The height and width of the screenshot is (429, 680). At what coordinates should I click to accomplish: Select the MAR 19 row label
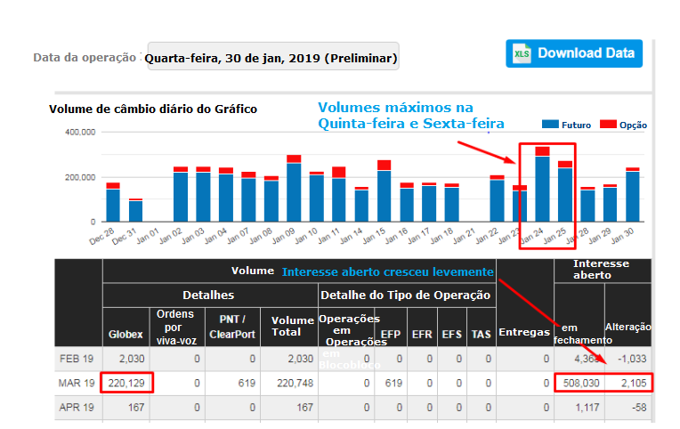78,383
